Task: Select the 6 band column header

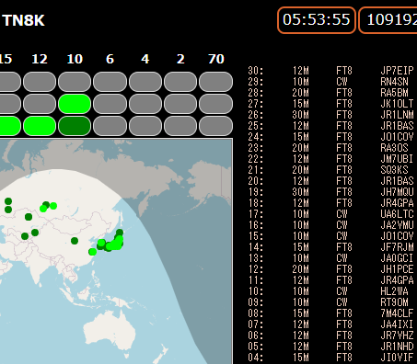Action: click(110, 59)
